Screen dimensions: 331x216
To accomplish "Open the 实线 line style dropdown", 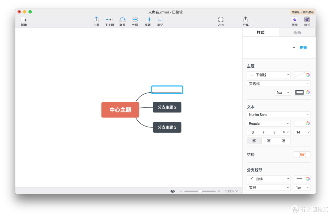I will click(269, 188).
